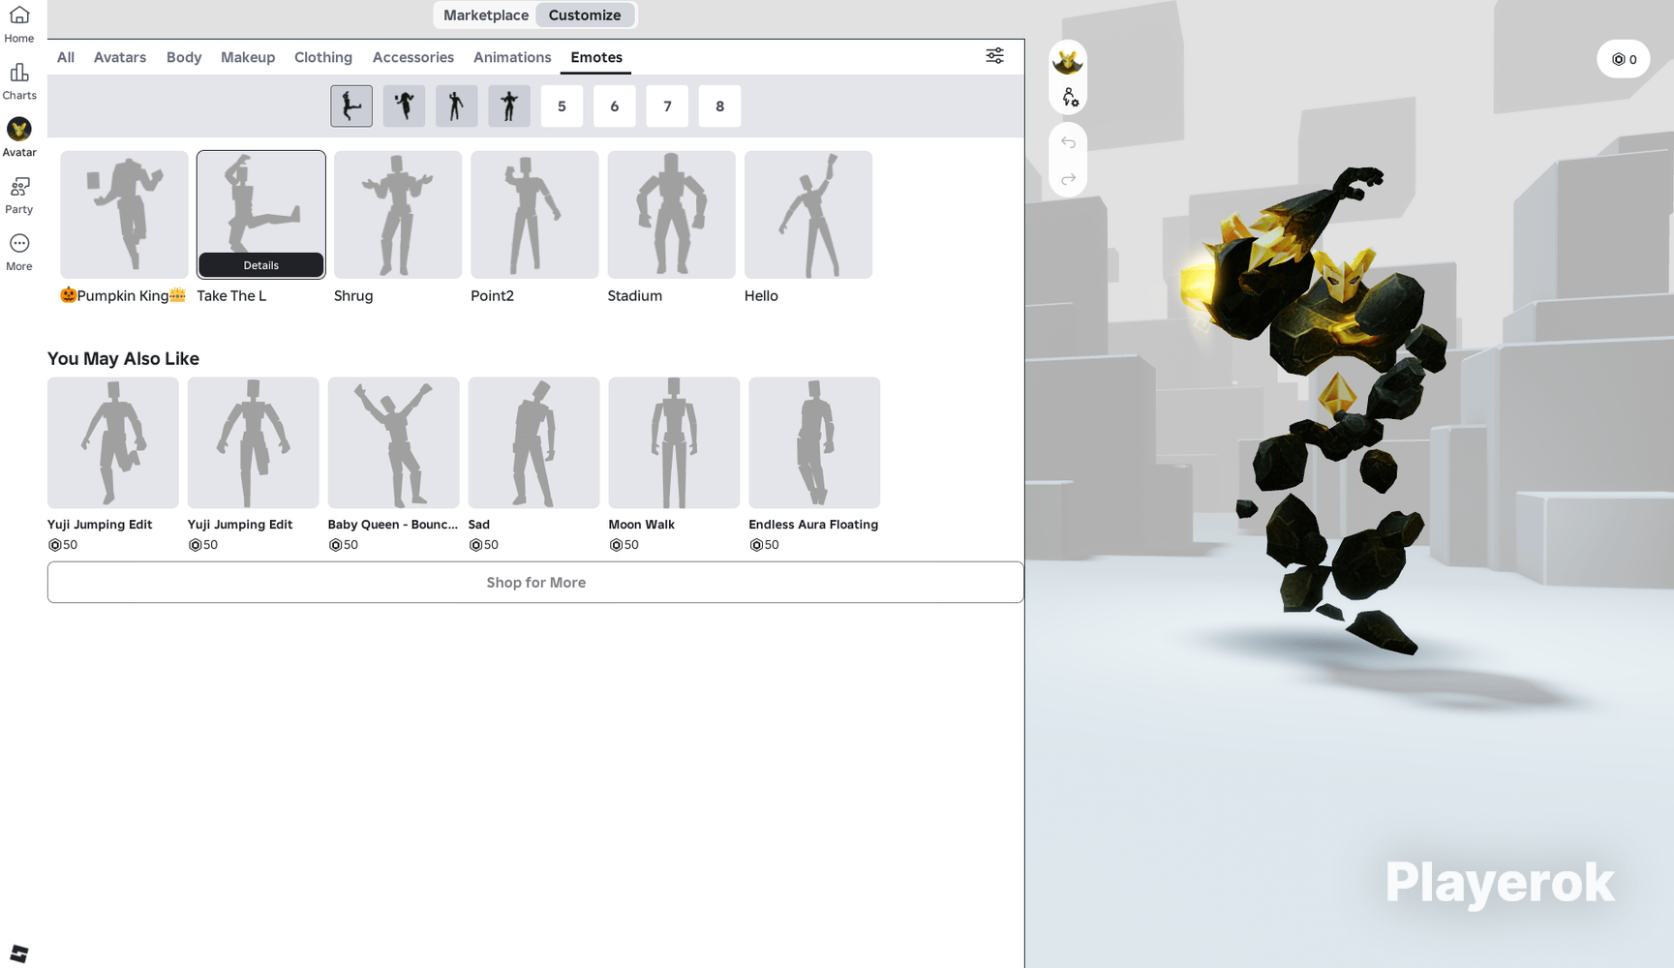Equip the Stadium emote thumbnail
This screenshot has height=968, width=1674.
(x=672, y=215)
